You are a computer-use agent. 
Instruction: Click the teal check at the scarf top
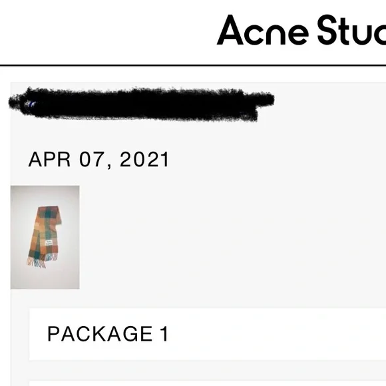pyautogui.click(x=52, y=211)
